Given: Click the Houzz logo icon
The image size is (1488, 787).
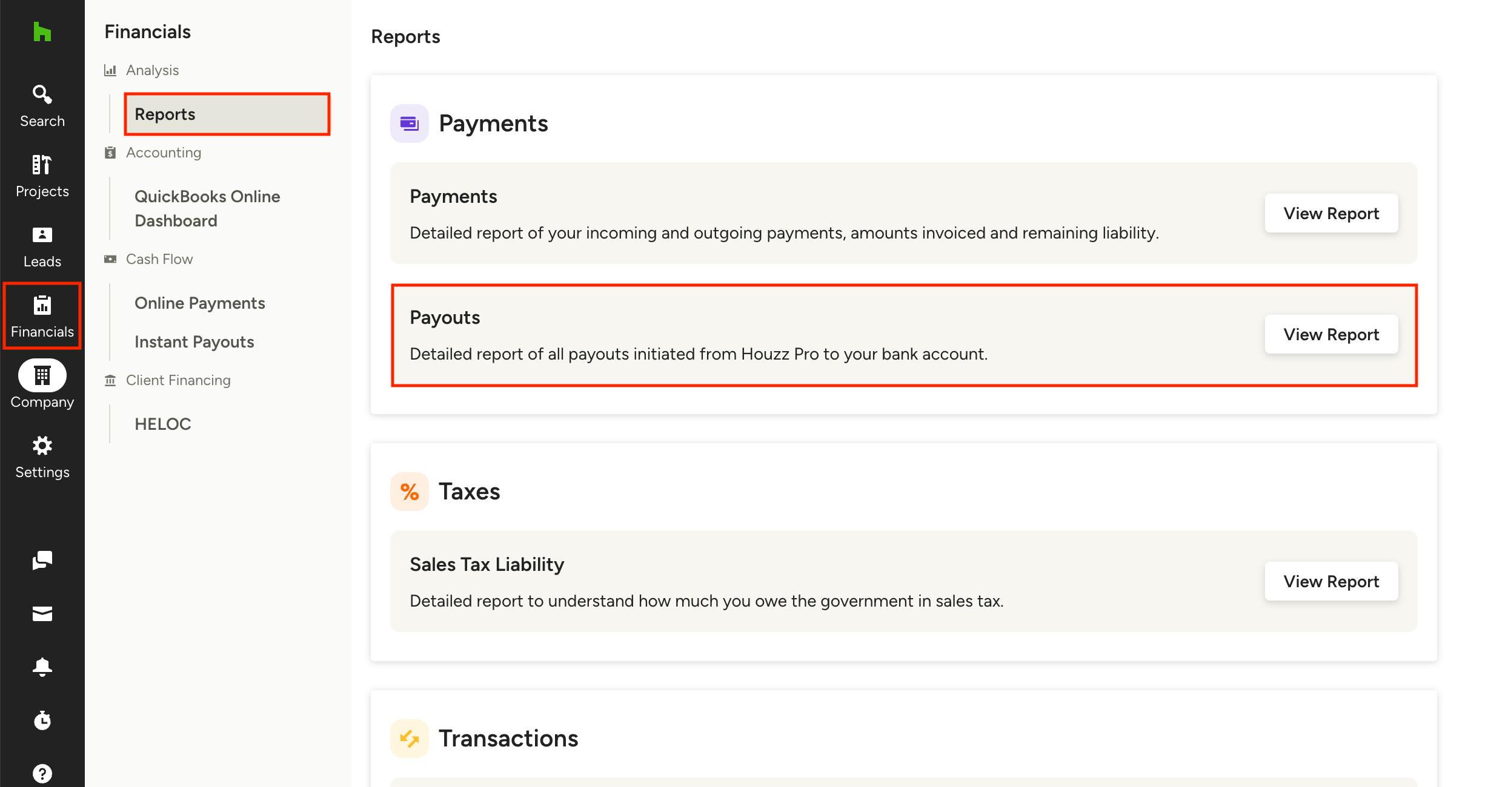Looking at the screenshot, I should click(x=42, y=31).
